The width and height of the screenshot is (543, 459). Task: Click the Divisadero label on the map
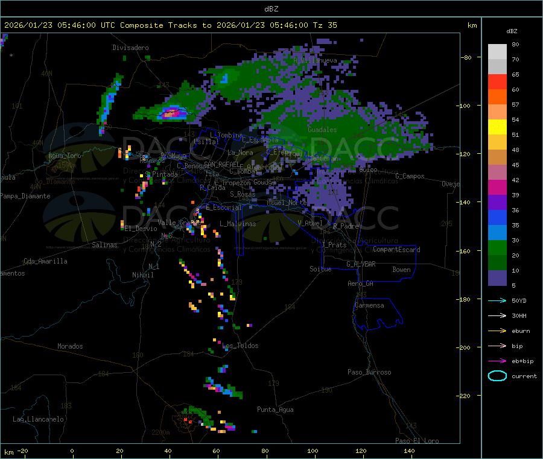(130, 48)
